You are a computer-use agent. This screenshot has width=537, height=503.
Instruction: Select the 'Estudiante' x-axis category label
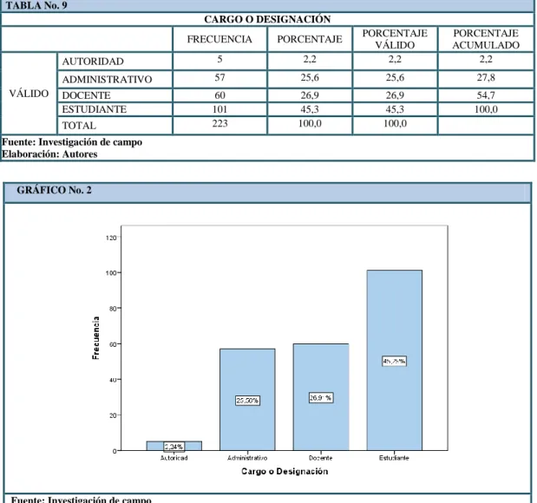[394, 458]
